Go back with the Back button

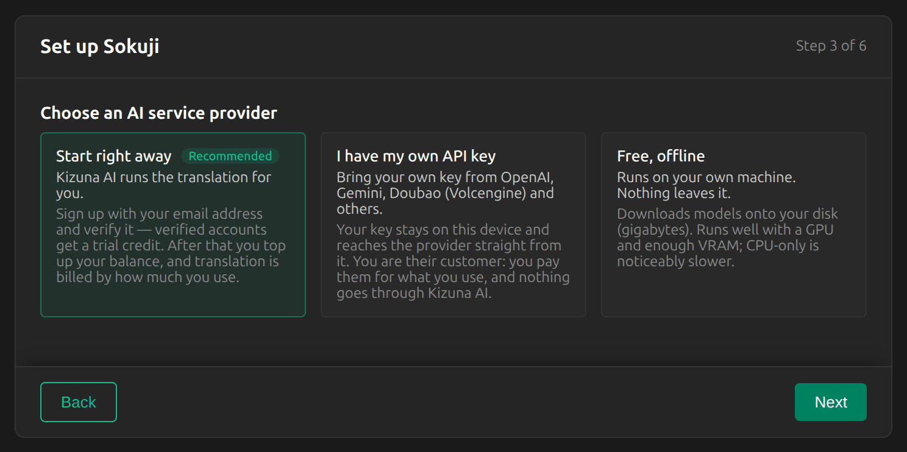coord(79,402)
